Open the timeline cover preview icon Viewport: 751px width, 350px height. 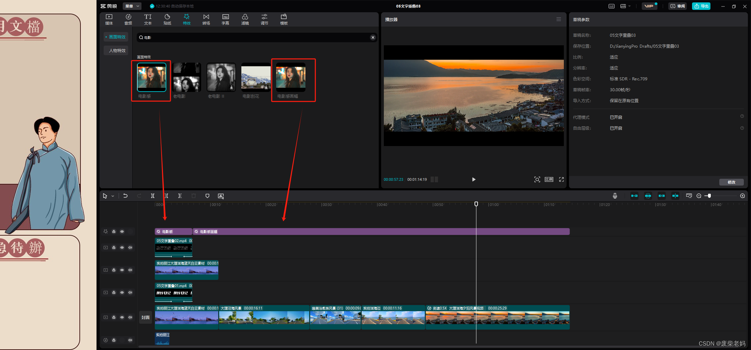[689, 196]
